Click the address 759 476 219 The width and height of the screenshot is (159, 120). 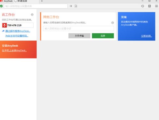click(14, 25)
